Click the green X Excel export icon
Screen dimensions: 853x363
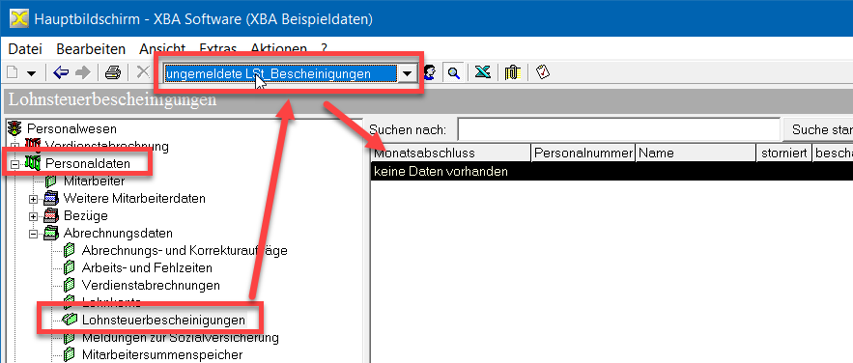click(x=482, y=72)
